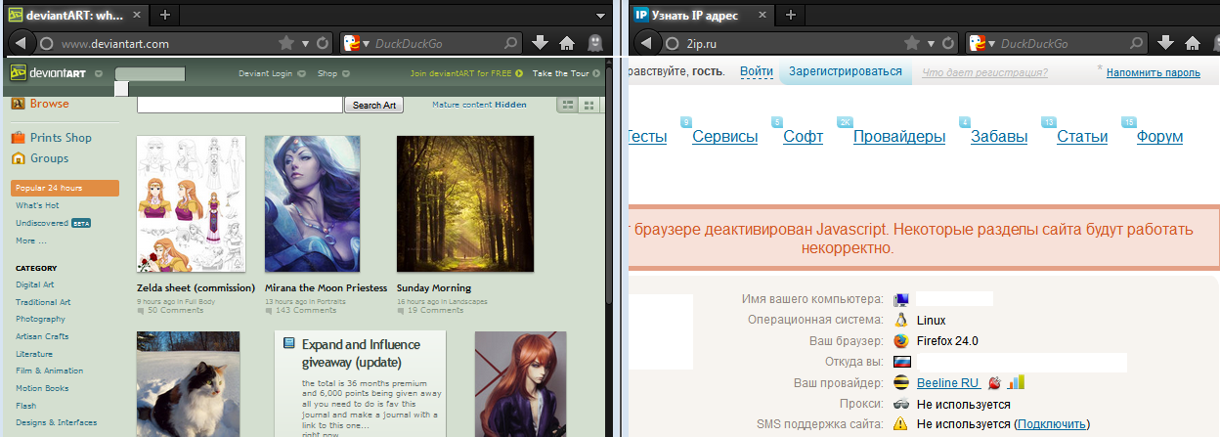This screenshot has height=437, width=1220.
Task: Open Mirana the Moon Priestess thumbnail
Action: pyautogui.click(x=312, y=203)
